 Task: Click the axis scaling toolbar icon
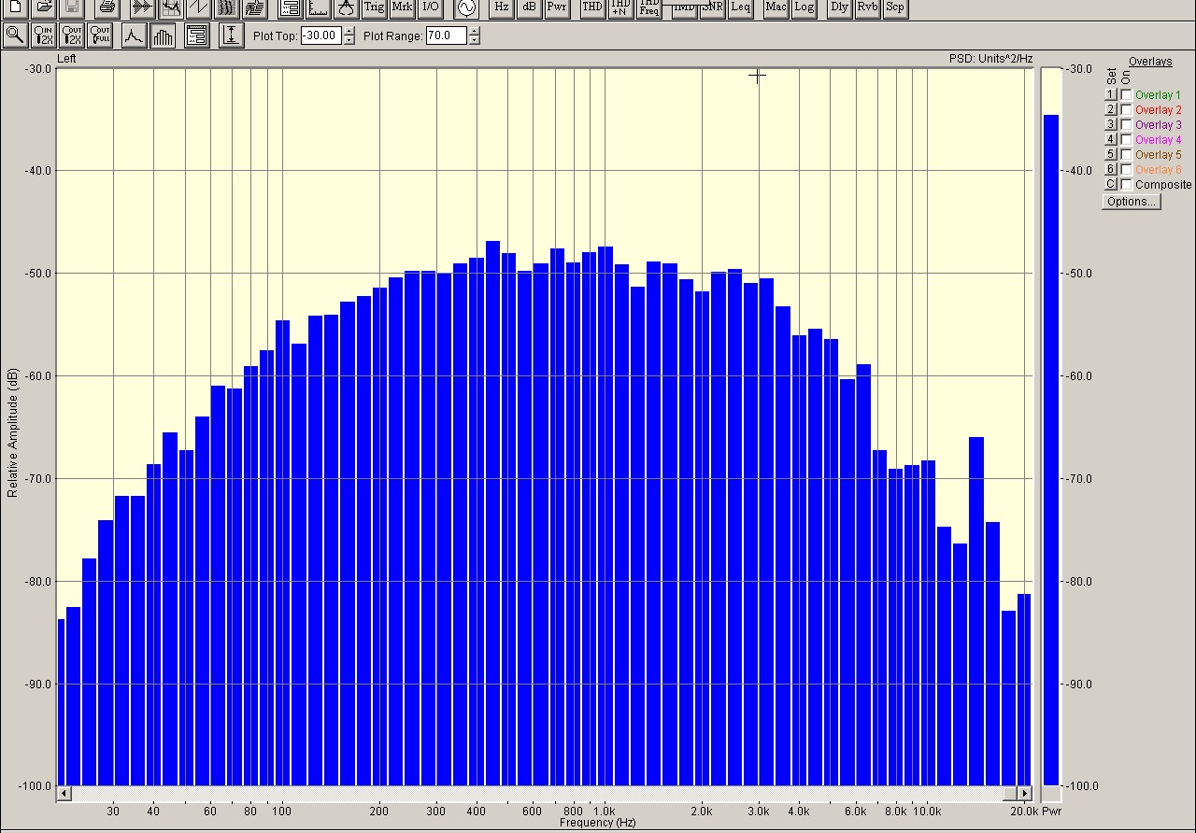tap(318, 7)
